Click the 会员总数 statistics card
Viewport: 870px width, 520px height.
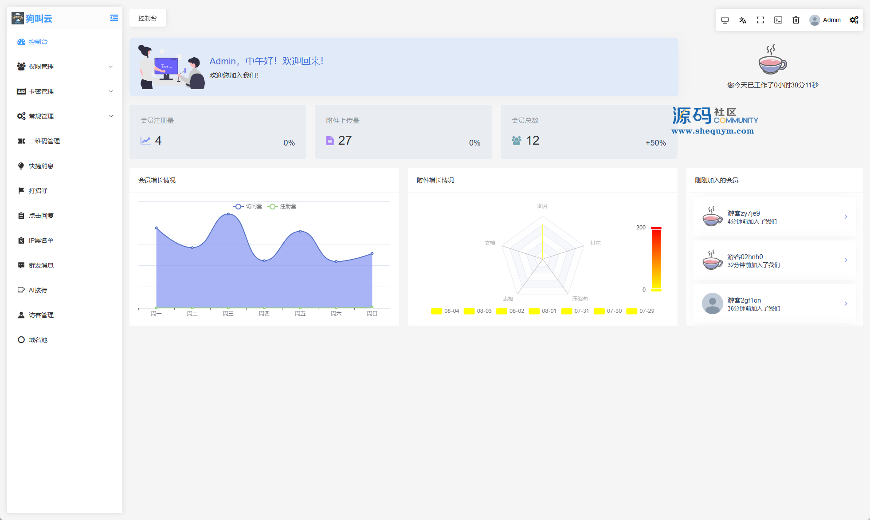[588, 132]
